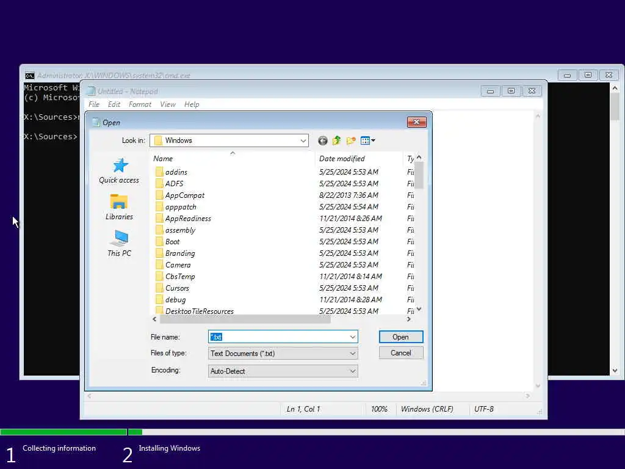625x469 pixels.
Task: Click the cmd window vertical scrollbar thumb
Action: (615, 106)
